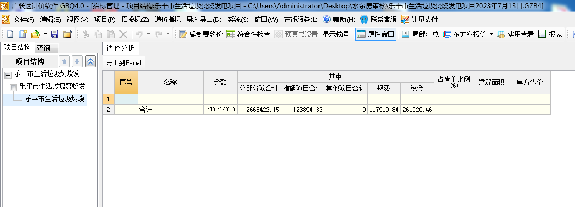Open the Redo history dropdown arrow
This screenshot has height=207, width=575.
[168, 34]
